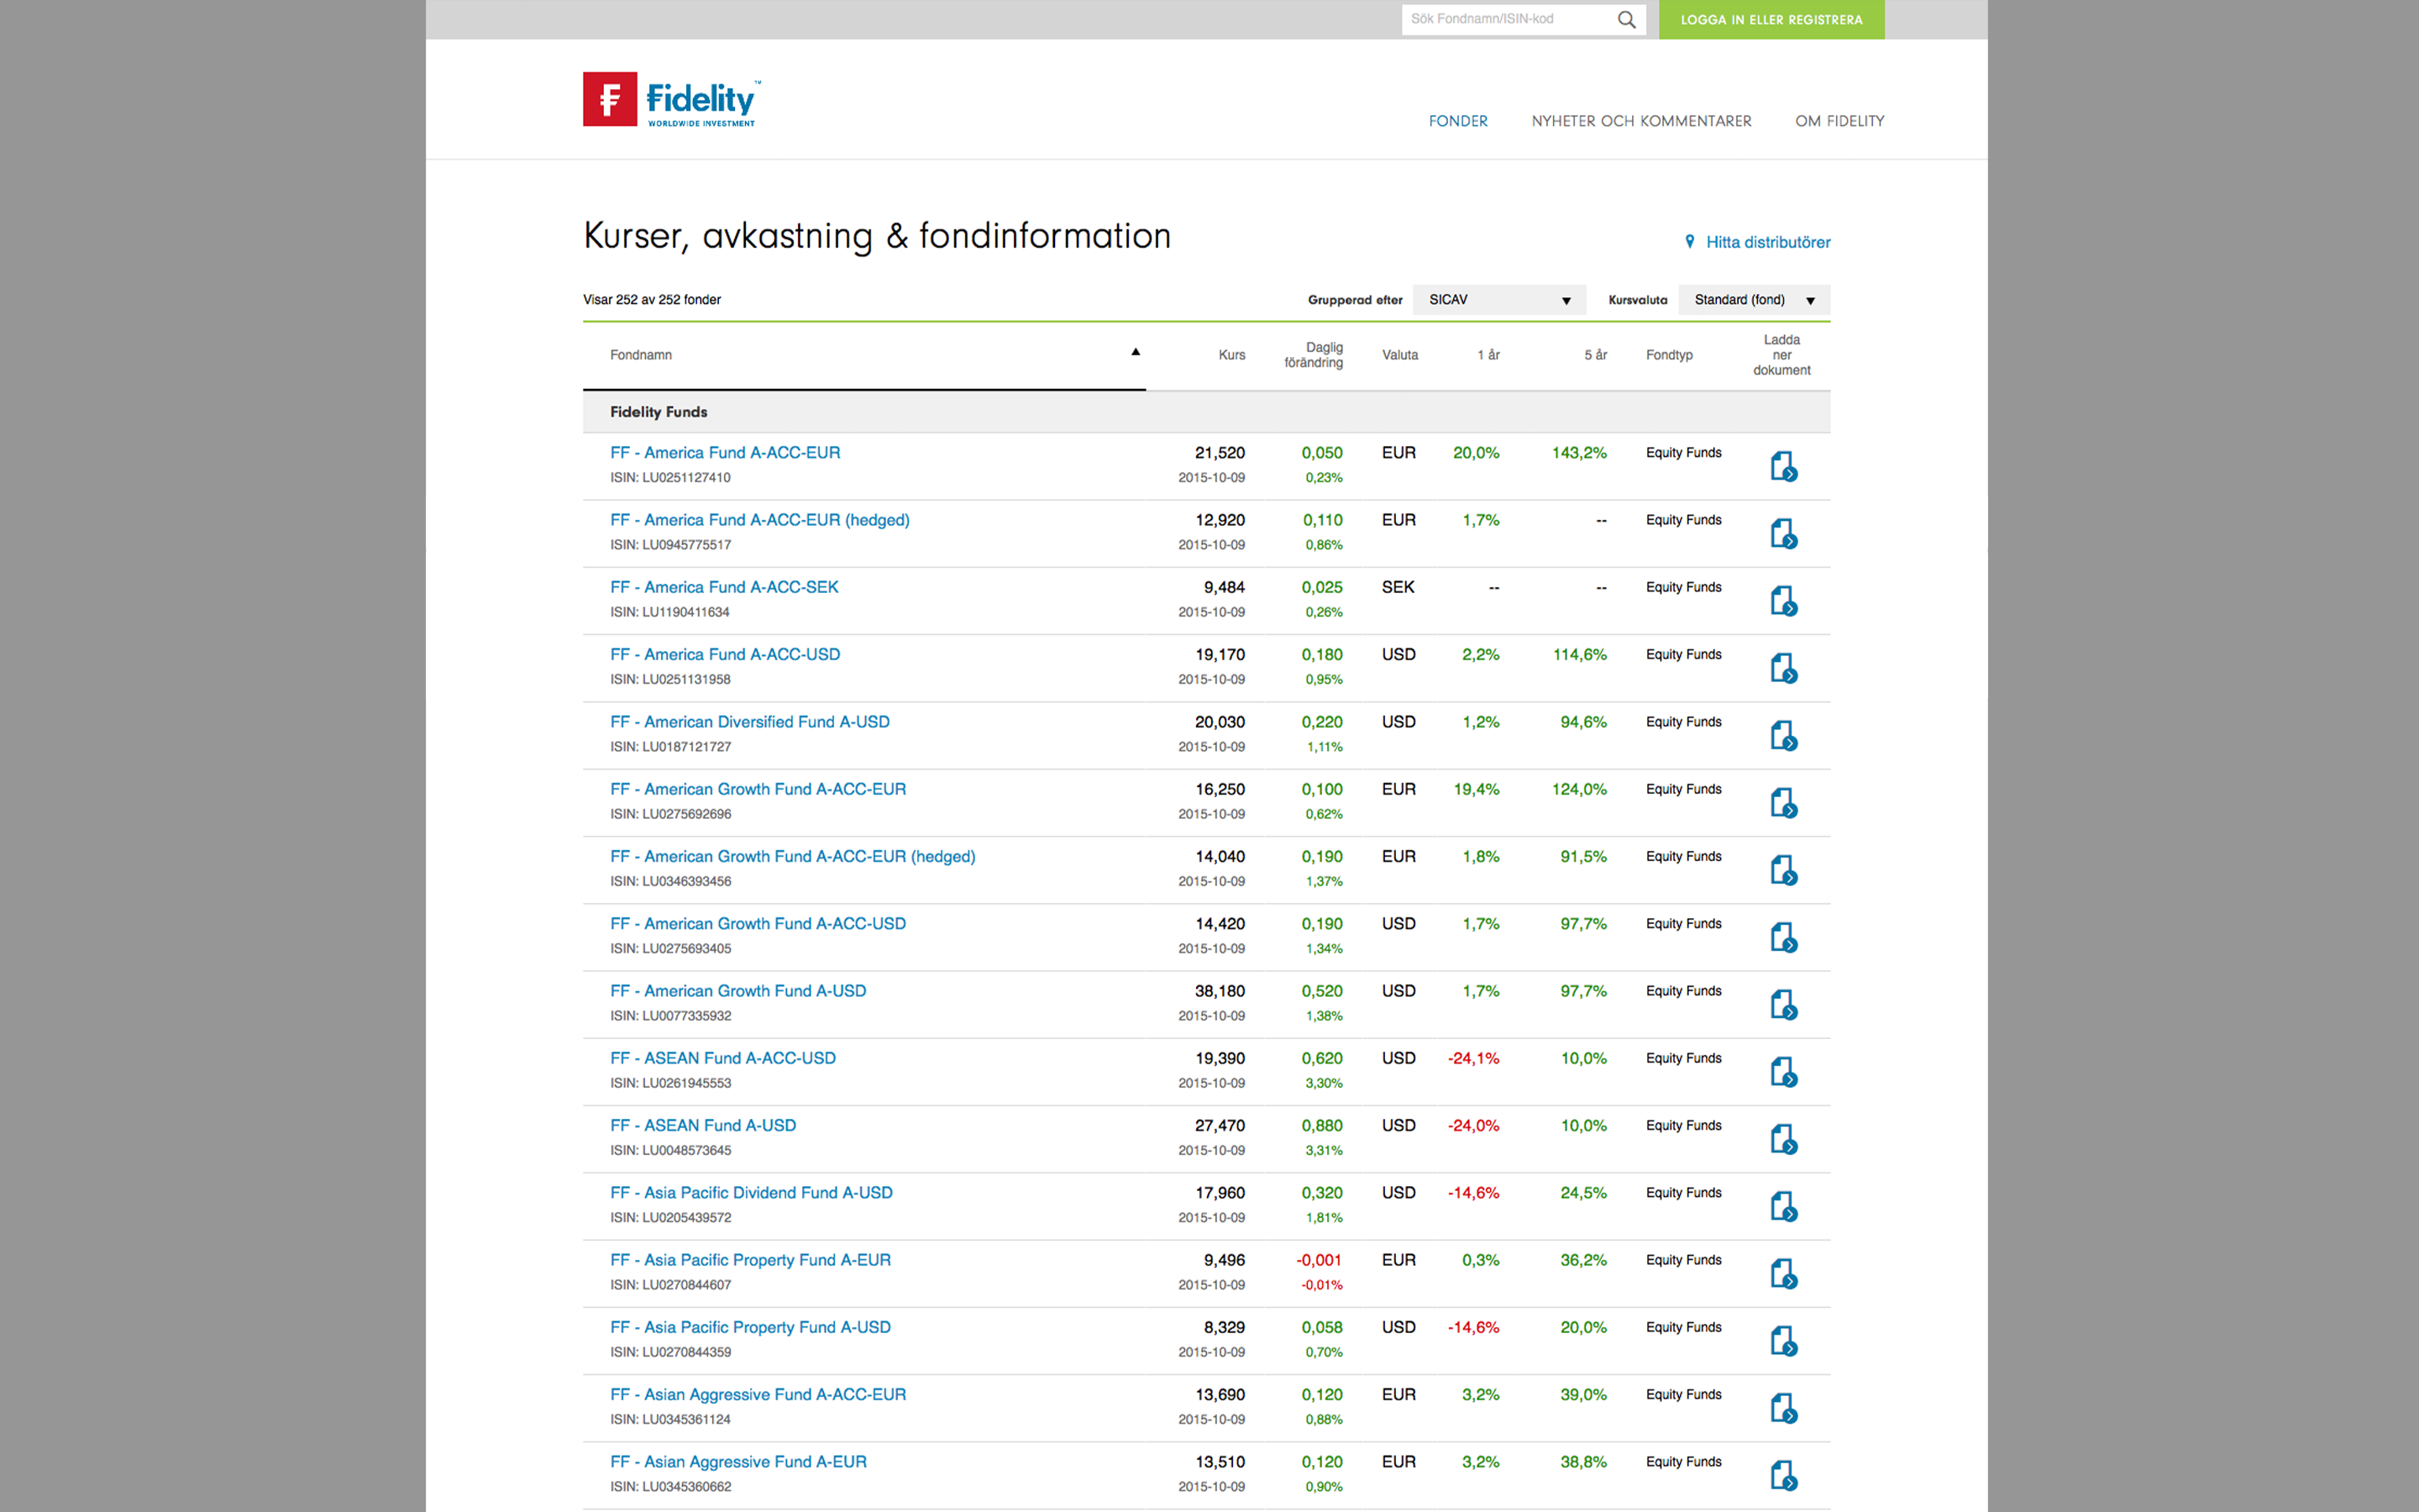Sort table by 1 år column header
Viewport: 2419px width, 1512px height.
[1488, 355]
